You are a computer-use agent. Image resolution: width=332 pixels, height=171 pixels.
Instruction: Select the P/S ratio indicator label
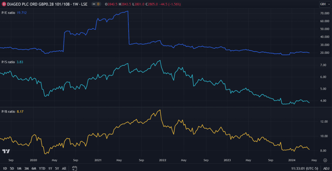point(8,62)
